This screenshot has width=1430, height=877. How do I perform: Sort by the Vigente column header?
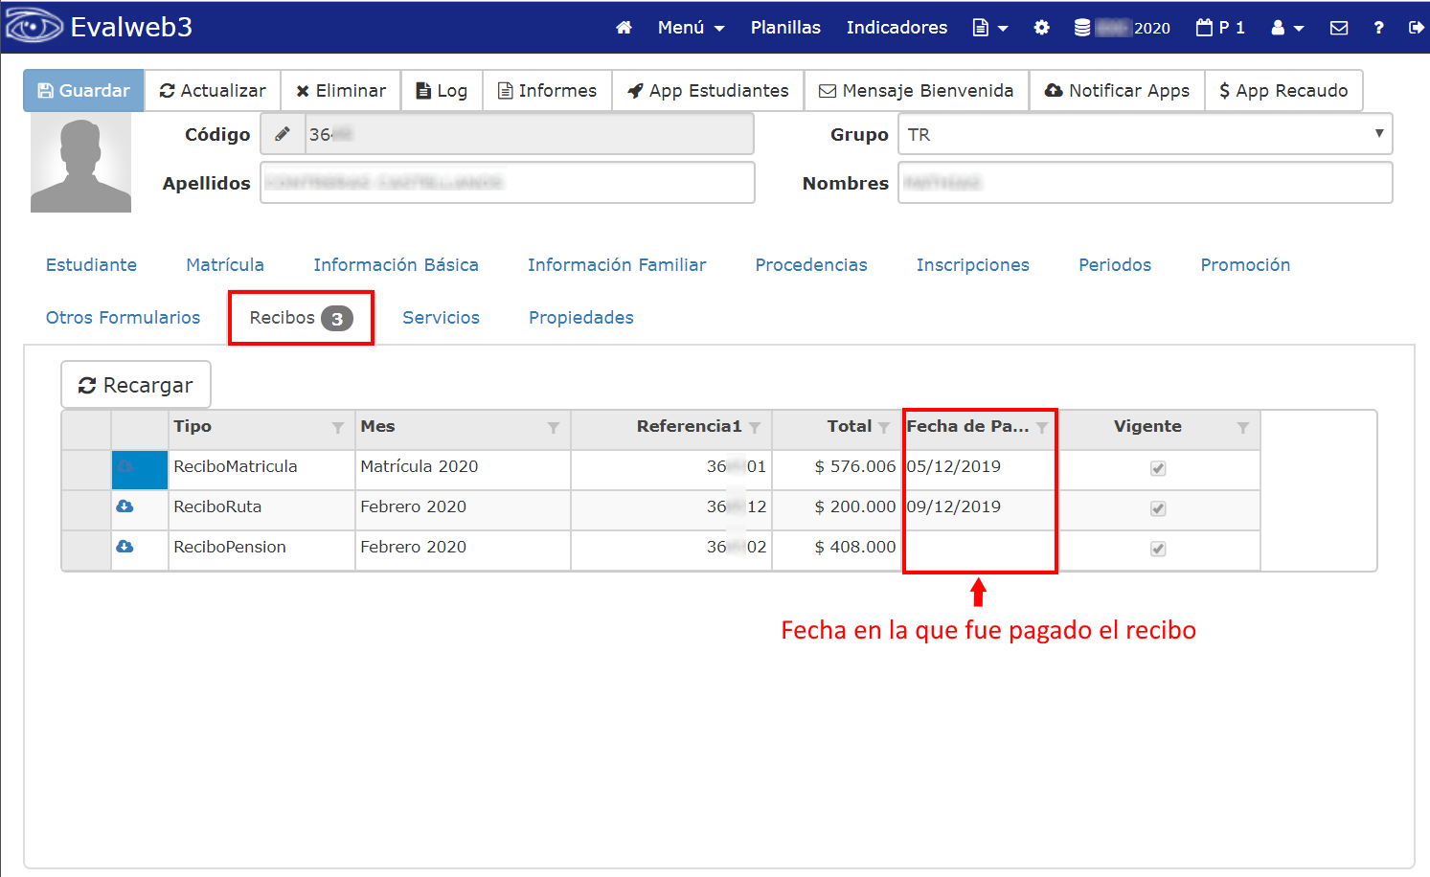point(1147,426)
